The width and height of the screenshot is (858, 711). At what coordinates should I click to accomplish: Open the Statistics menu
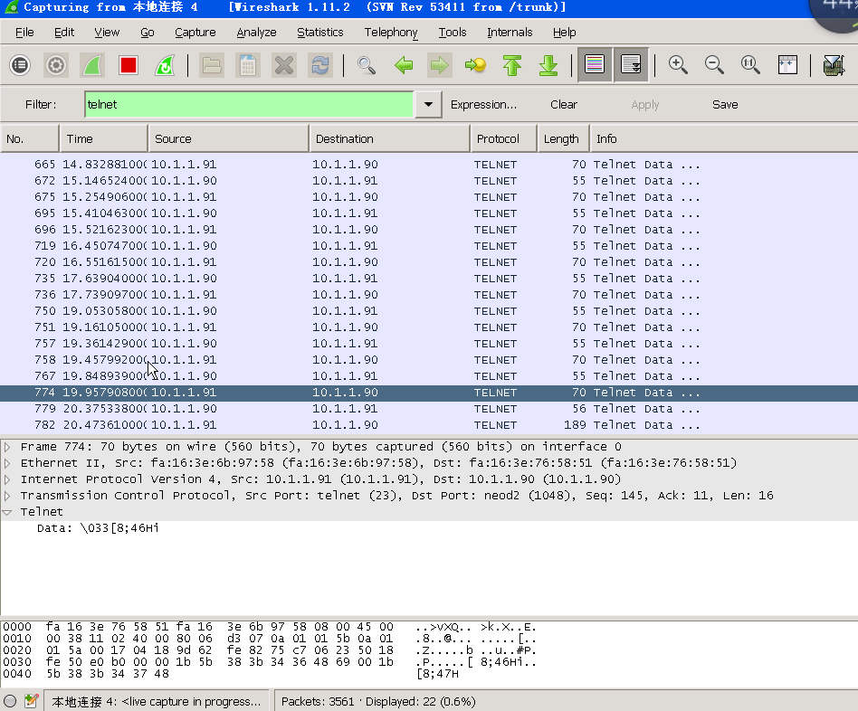[x=320, y=33]
